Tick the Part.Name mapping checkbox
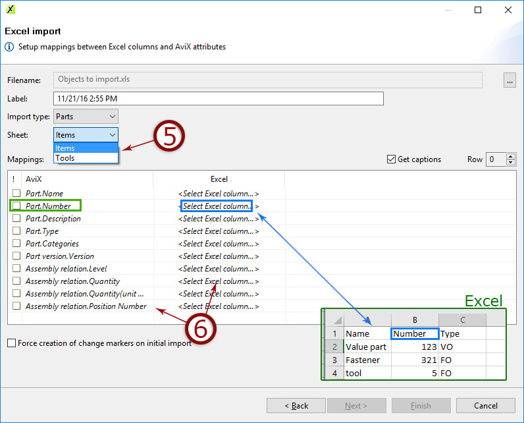 click(x=16, y=194)
